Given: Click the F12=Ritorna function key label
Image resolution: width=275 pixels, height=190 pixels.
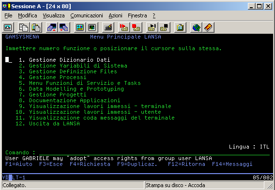Looking at the screenshot, I should pyautogui.click(x=186, y=164).
